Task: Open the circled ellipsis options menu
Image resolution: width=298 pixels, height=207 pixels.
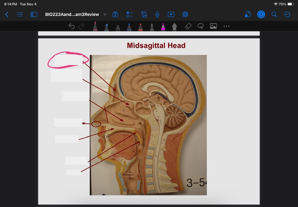Action: 287,14
